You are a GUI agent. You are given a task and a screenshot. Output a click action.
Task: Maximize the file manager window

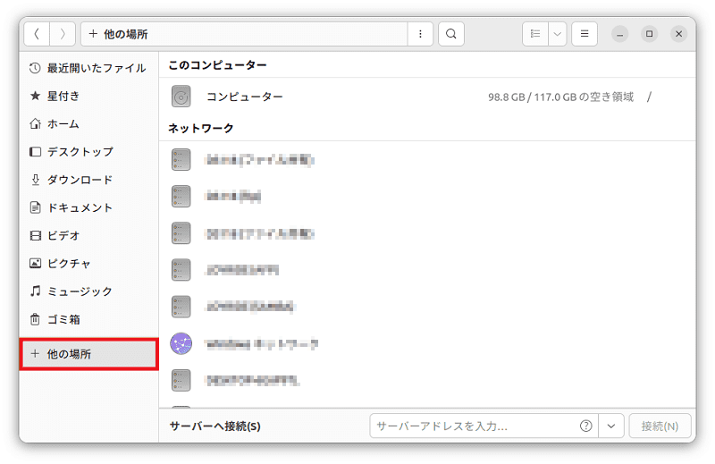tap(650, 34)
